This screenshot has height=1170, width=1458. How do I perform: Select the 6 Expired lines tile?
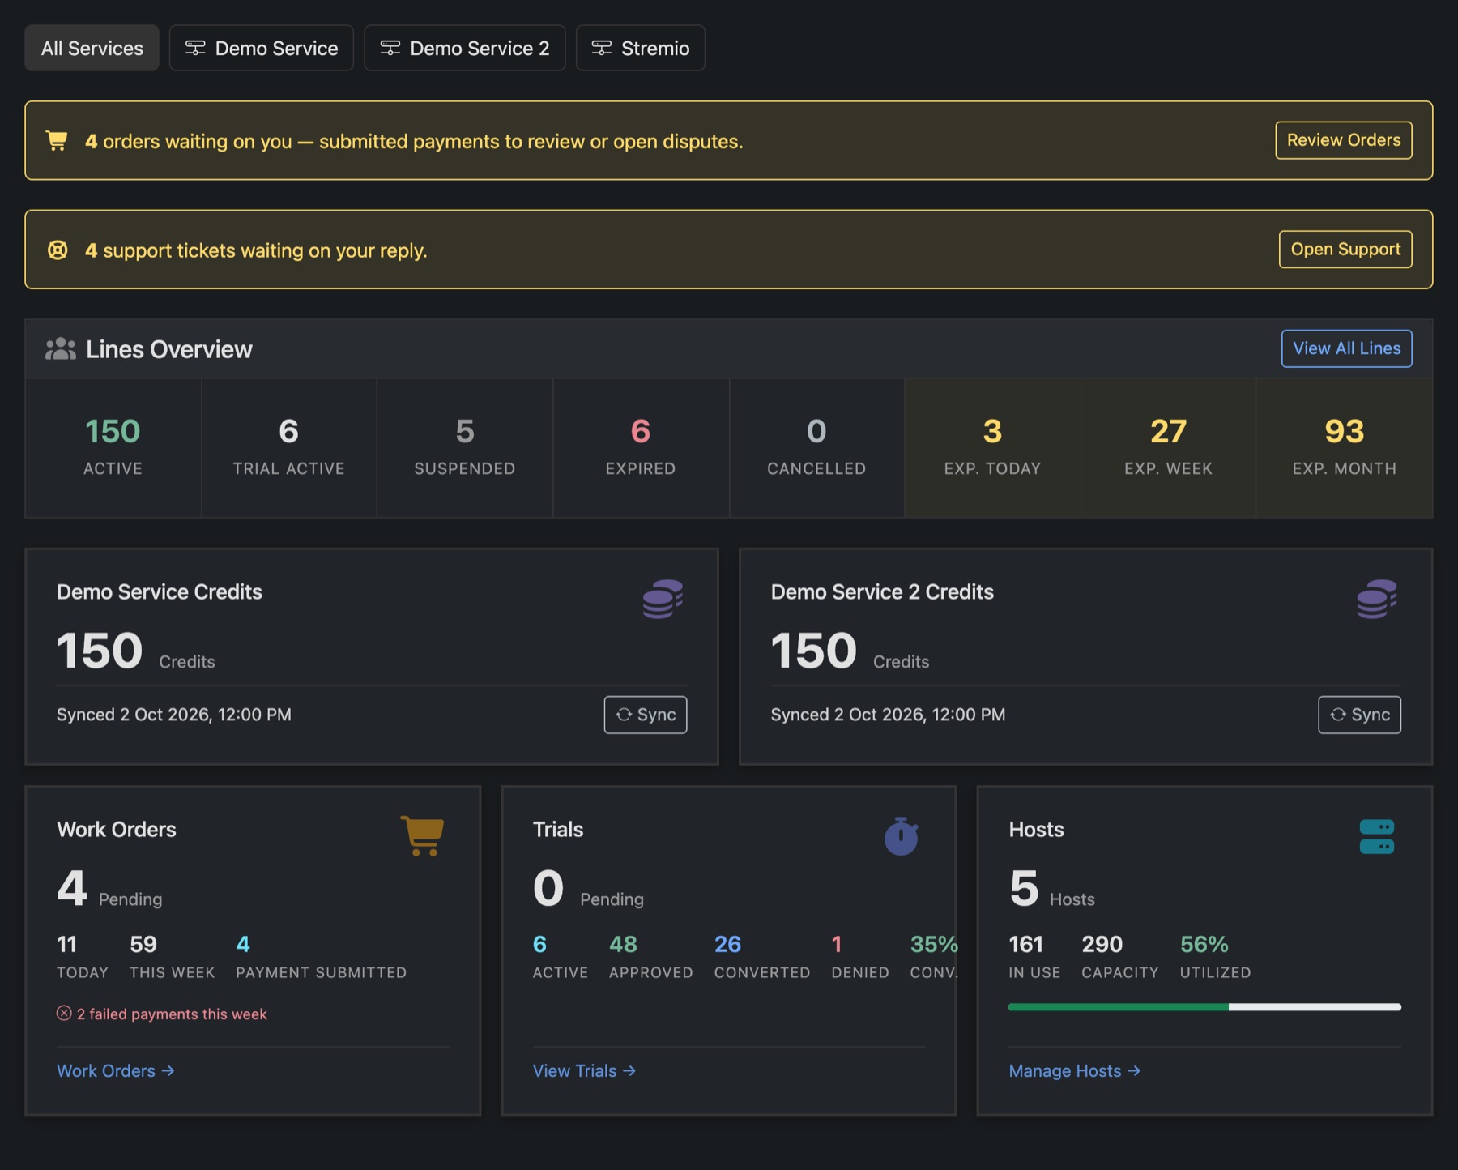point(641,448)
